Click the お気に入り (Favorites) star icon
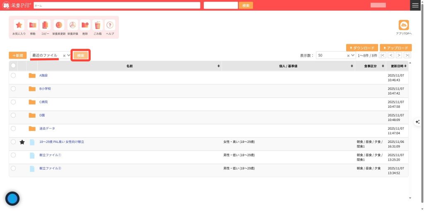Viewport: 424px width, 211px height. click(19, 25)
